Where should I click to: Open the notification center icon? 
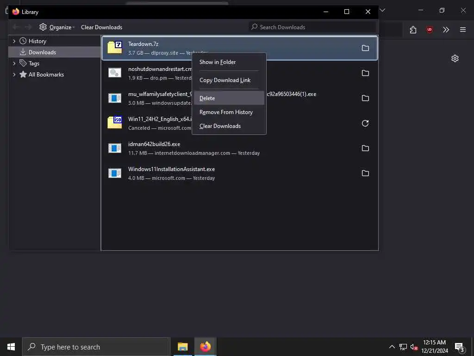click(460, 347)
